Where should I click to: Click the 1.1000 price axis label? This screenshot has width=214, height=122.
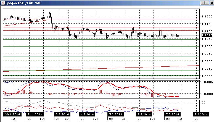coord(207,46)
